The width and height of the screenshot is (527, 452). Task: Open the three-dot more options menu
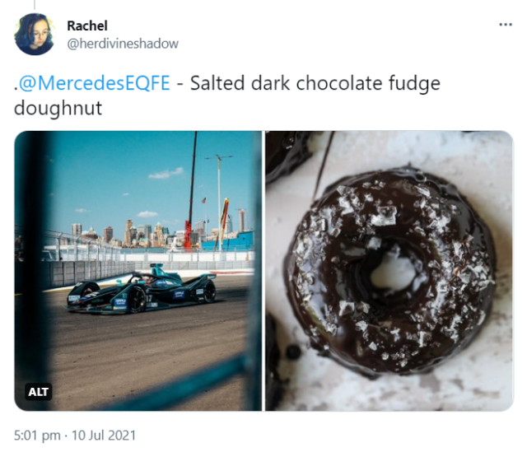(x=506, y=25)
